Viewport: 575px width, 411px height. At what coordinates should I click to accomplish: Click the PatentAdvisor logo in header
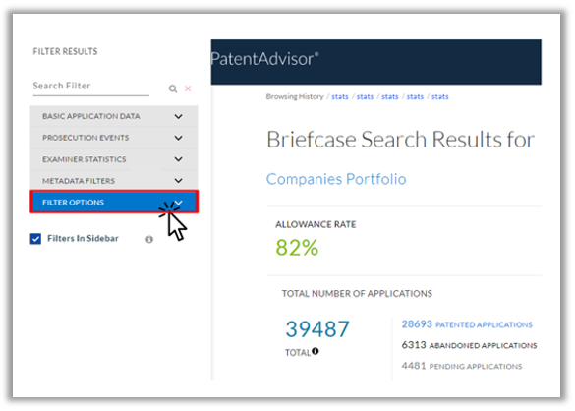coord(264,59)
